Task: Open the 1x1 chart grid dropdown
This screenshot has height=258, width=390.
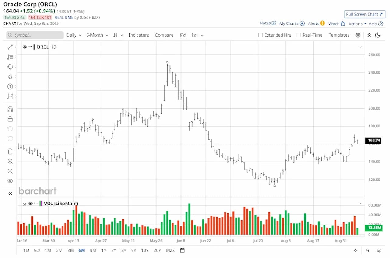Action: pyautogui.click(x=197, y=35)
